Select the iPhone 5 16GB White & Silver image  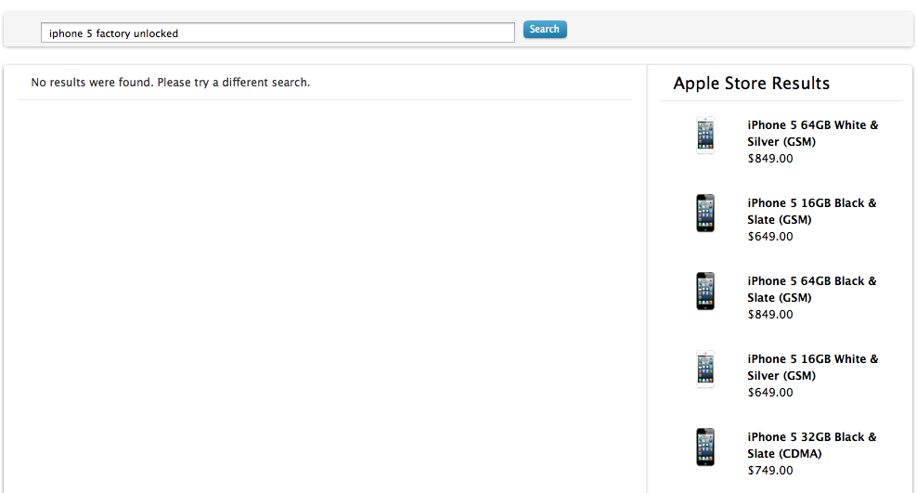[705, 369]
